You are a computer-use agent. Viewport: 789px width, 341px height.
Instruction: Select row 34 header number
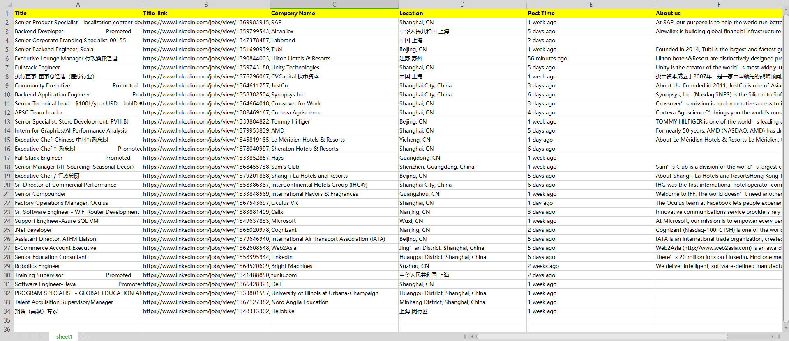click(x=7, y=311)
